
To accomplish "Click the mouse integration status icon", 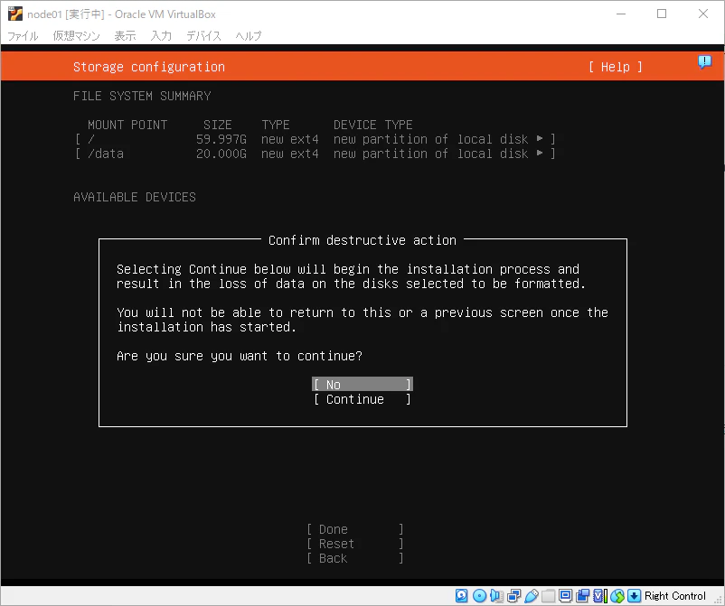I will [x=617, y=595].
